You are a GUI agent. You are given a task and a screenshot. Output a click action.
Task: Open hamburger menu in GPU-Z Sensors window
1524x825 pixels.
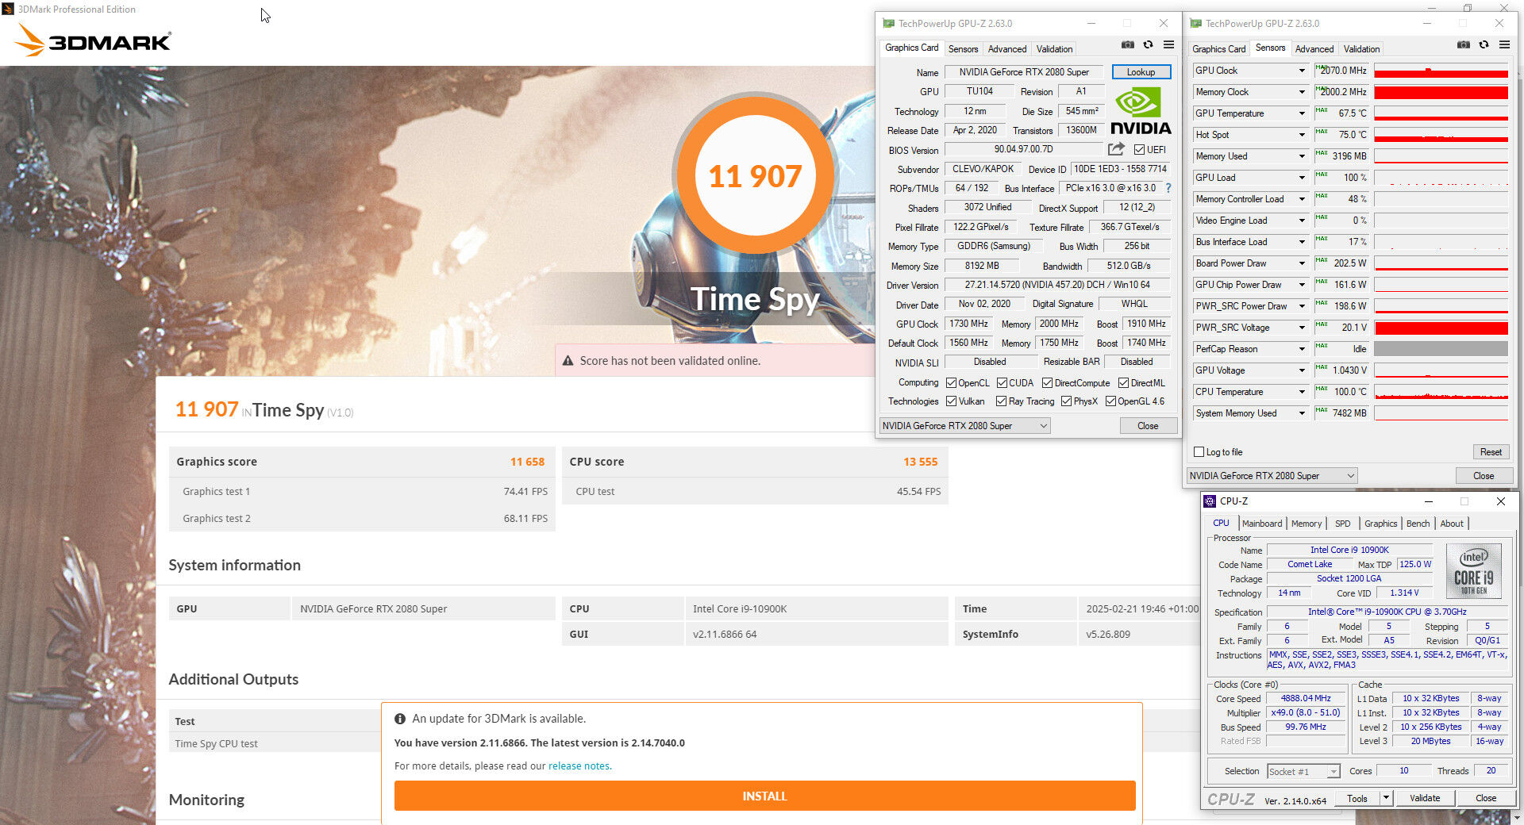pos(1504,45)
